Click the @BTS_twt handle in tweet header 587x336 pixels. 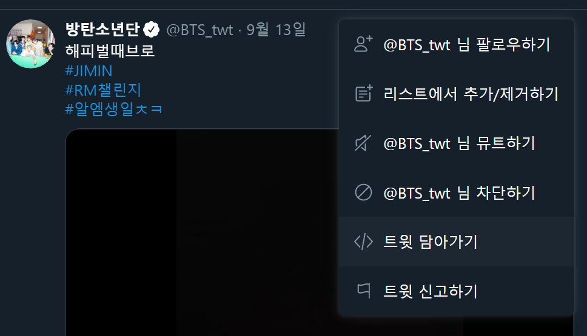coord(200,30)
